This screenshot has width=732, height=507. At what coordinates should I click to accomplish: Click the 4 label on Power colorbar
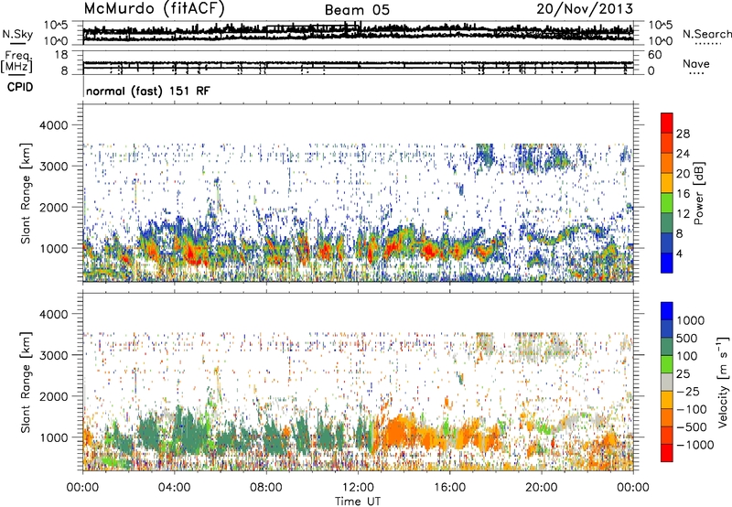679,253
